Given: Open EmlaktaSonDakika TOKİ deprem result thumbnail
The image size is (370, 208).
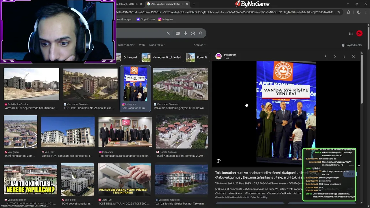Looking at the screenshot, I should [32, 84].
